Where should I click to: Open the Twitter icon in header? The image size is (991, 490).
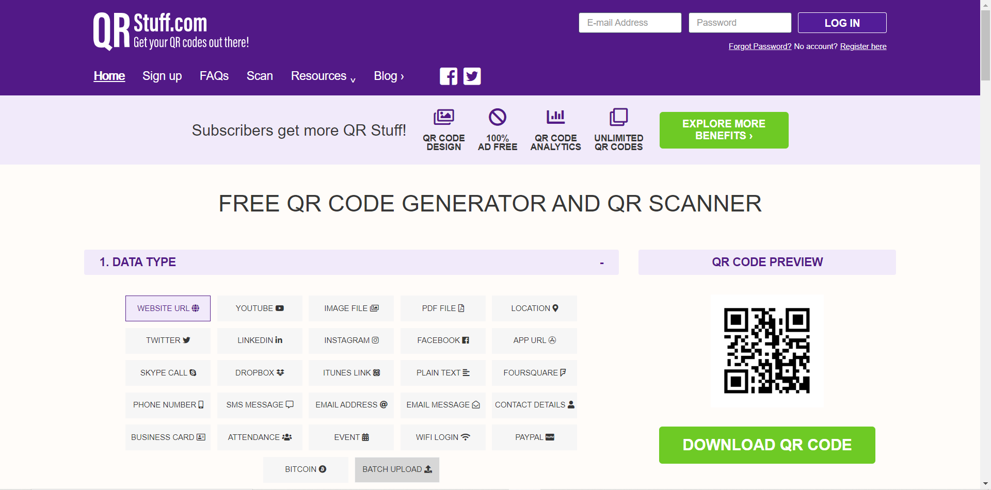(472, 76)
